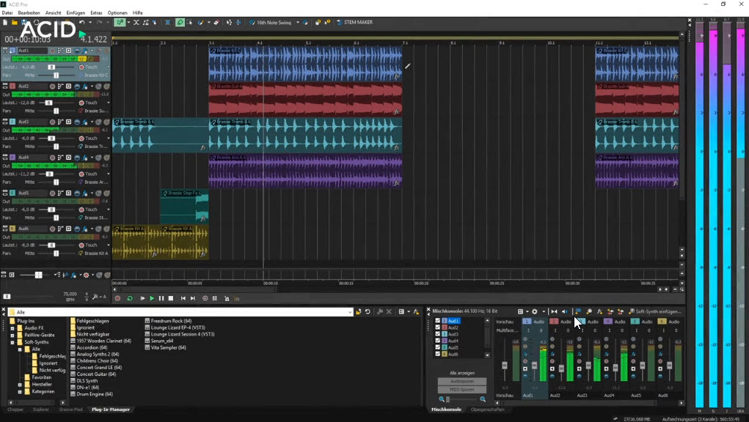
Task: Open the Alle plug-in path dropdown
Action: coord(350,312)
